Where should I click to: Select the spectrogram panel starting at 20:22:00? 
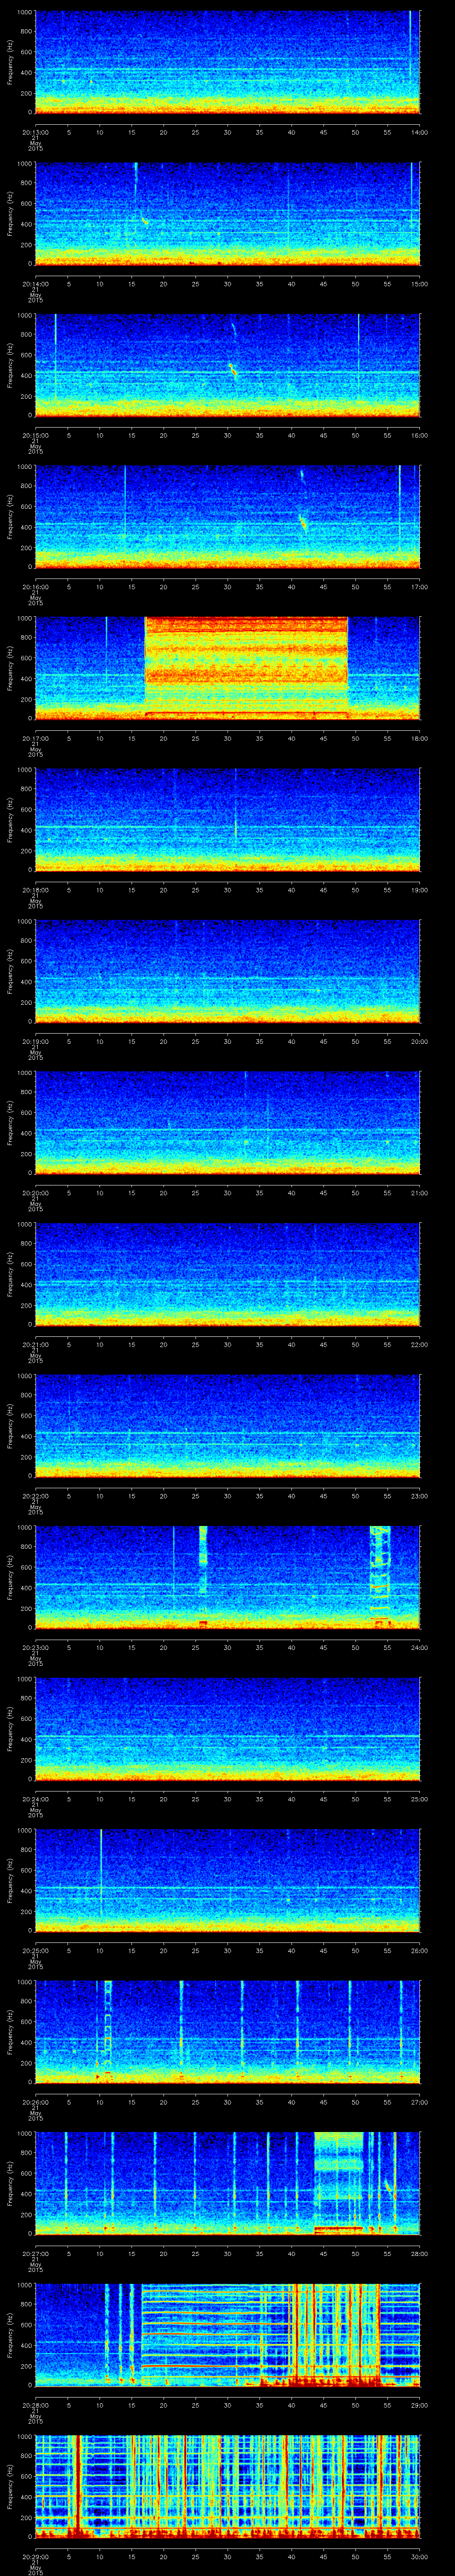[x=228, y=1426]
